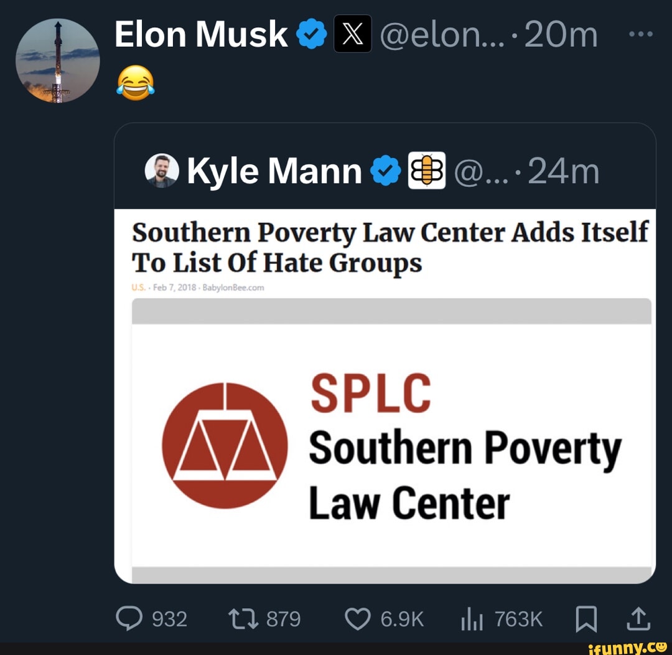Click the X platform badge next to Elon Musk

(x=353, y=34)
